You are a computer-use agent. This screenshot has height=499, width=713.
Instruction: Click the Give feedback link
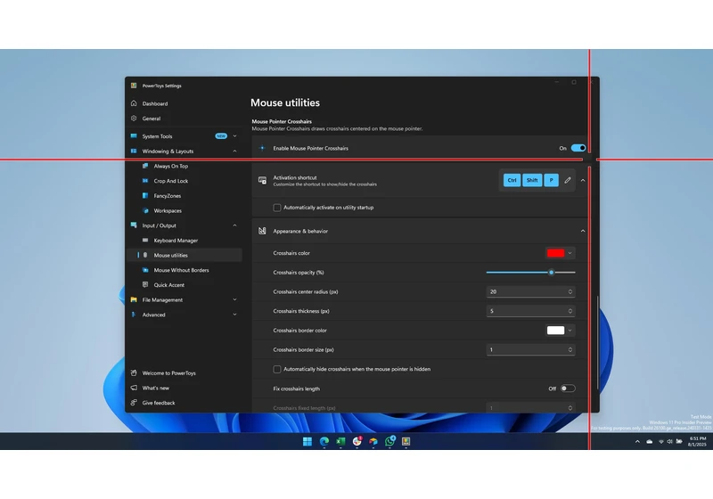(x=159, y=403)
